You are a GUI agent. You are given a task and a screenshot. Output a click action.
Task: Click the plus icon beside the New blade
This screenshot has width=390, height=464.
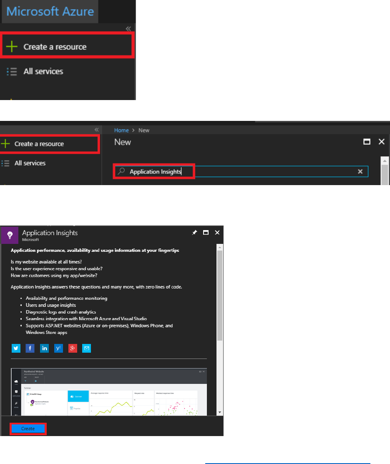click(5, 144)
